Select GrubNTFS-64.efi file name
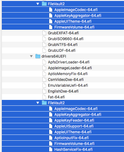 [63, 45]
